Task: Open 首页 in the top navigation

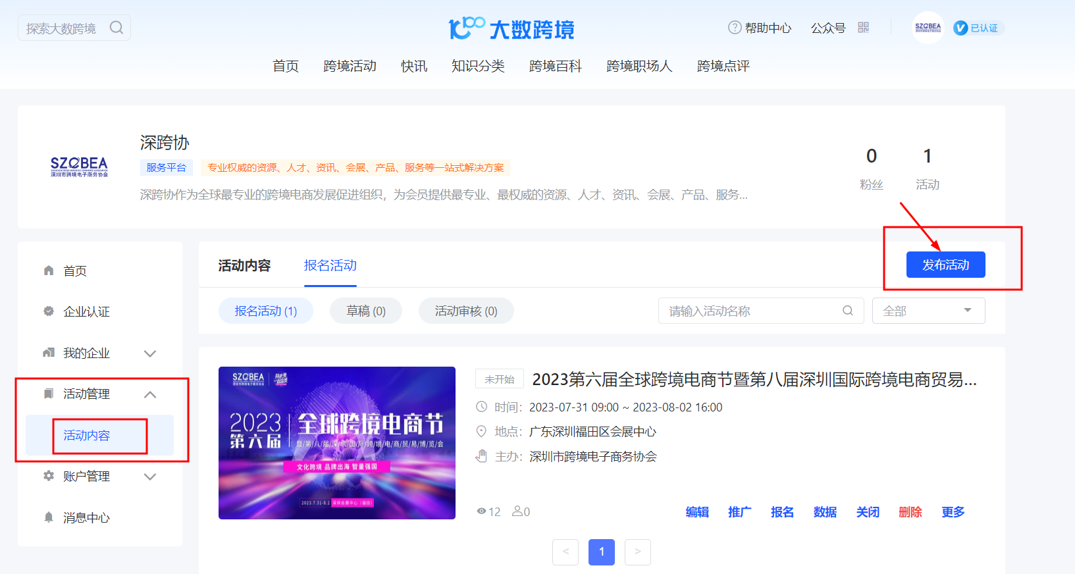Action: coord(286,66)
